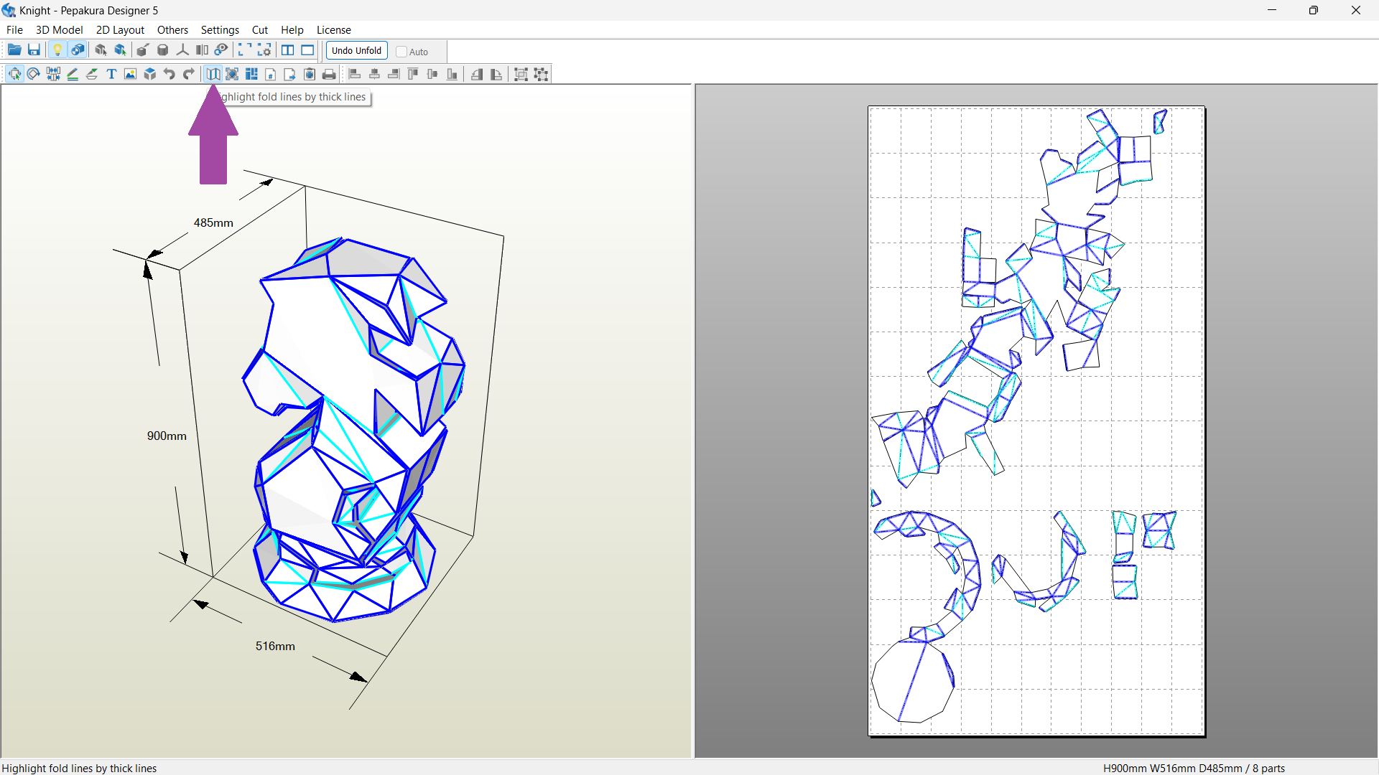Toggle the light bulb lighting button
1379x775 pixels.
pos(57,50)
